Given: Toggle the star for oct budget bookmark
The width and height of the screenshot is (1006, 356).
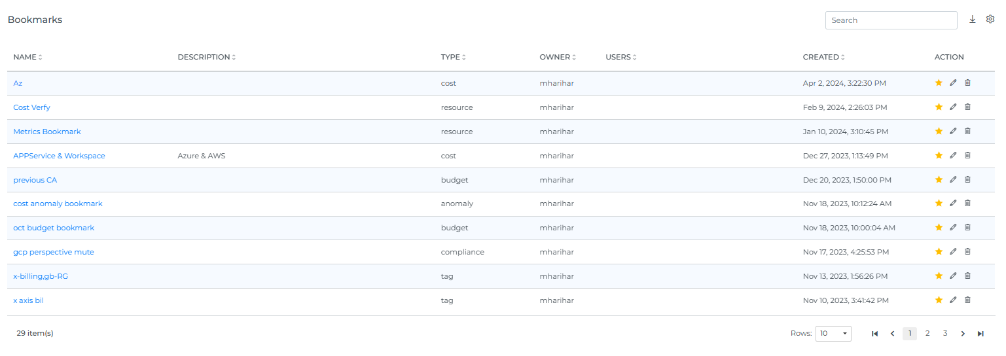Looking at the screenshot, I should (939, 228).
